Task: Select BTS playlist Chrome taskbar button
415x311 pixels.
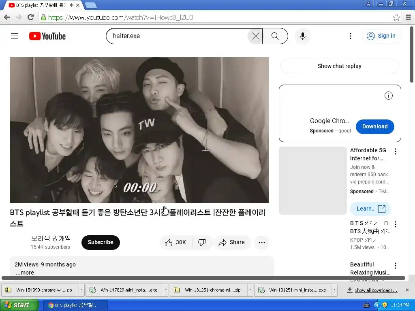Action: [75, 305]
